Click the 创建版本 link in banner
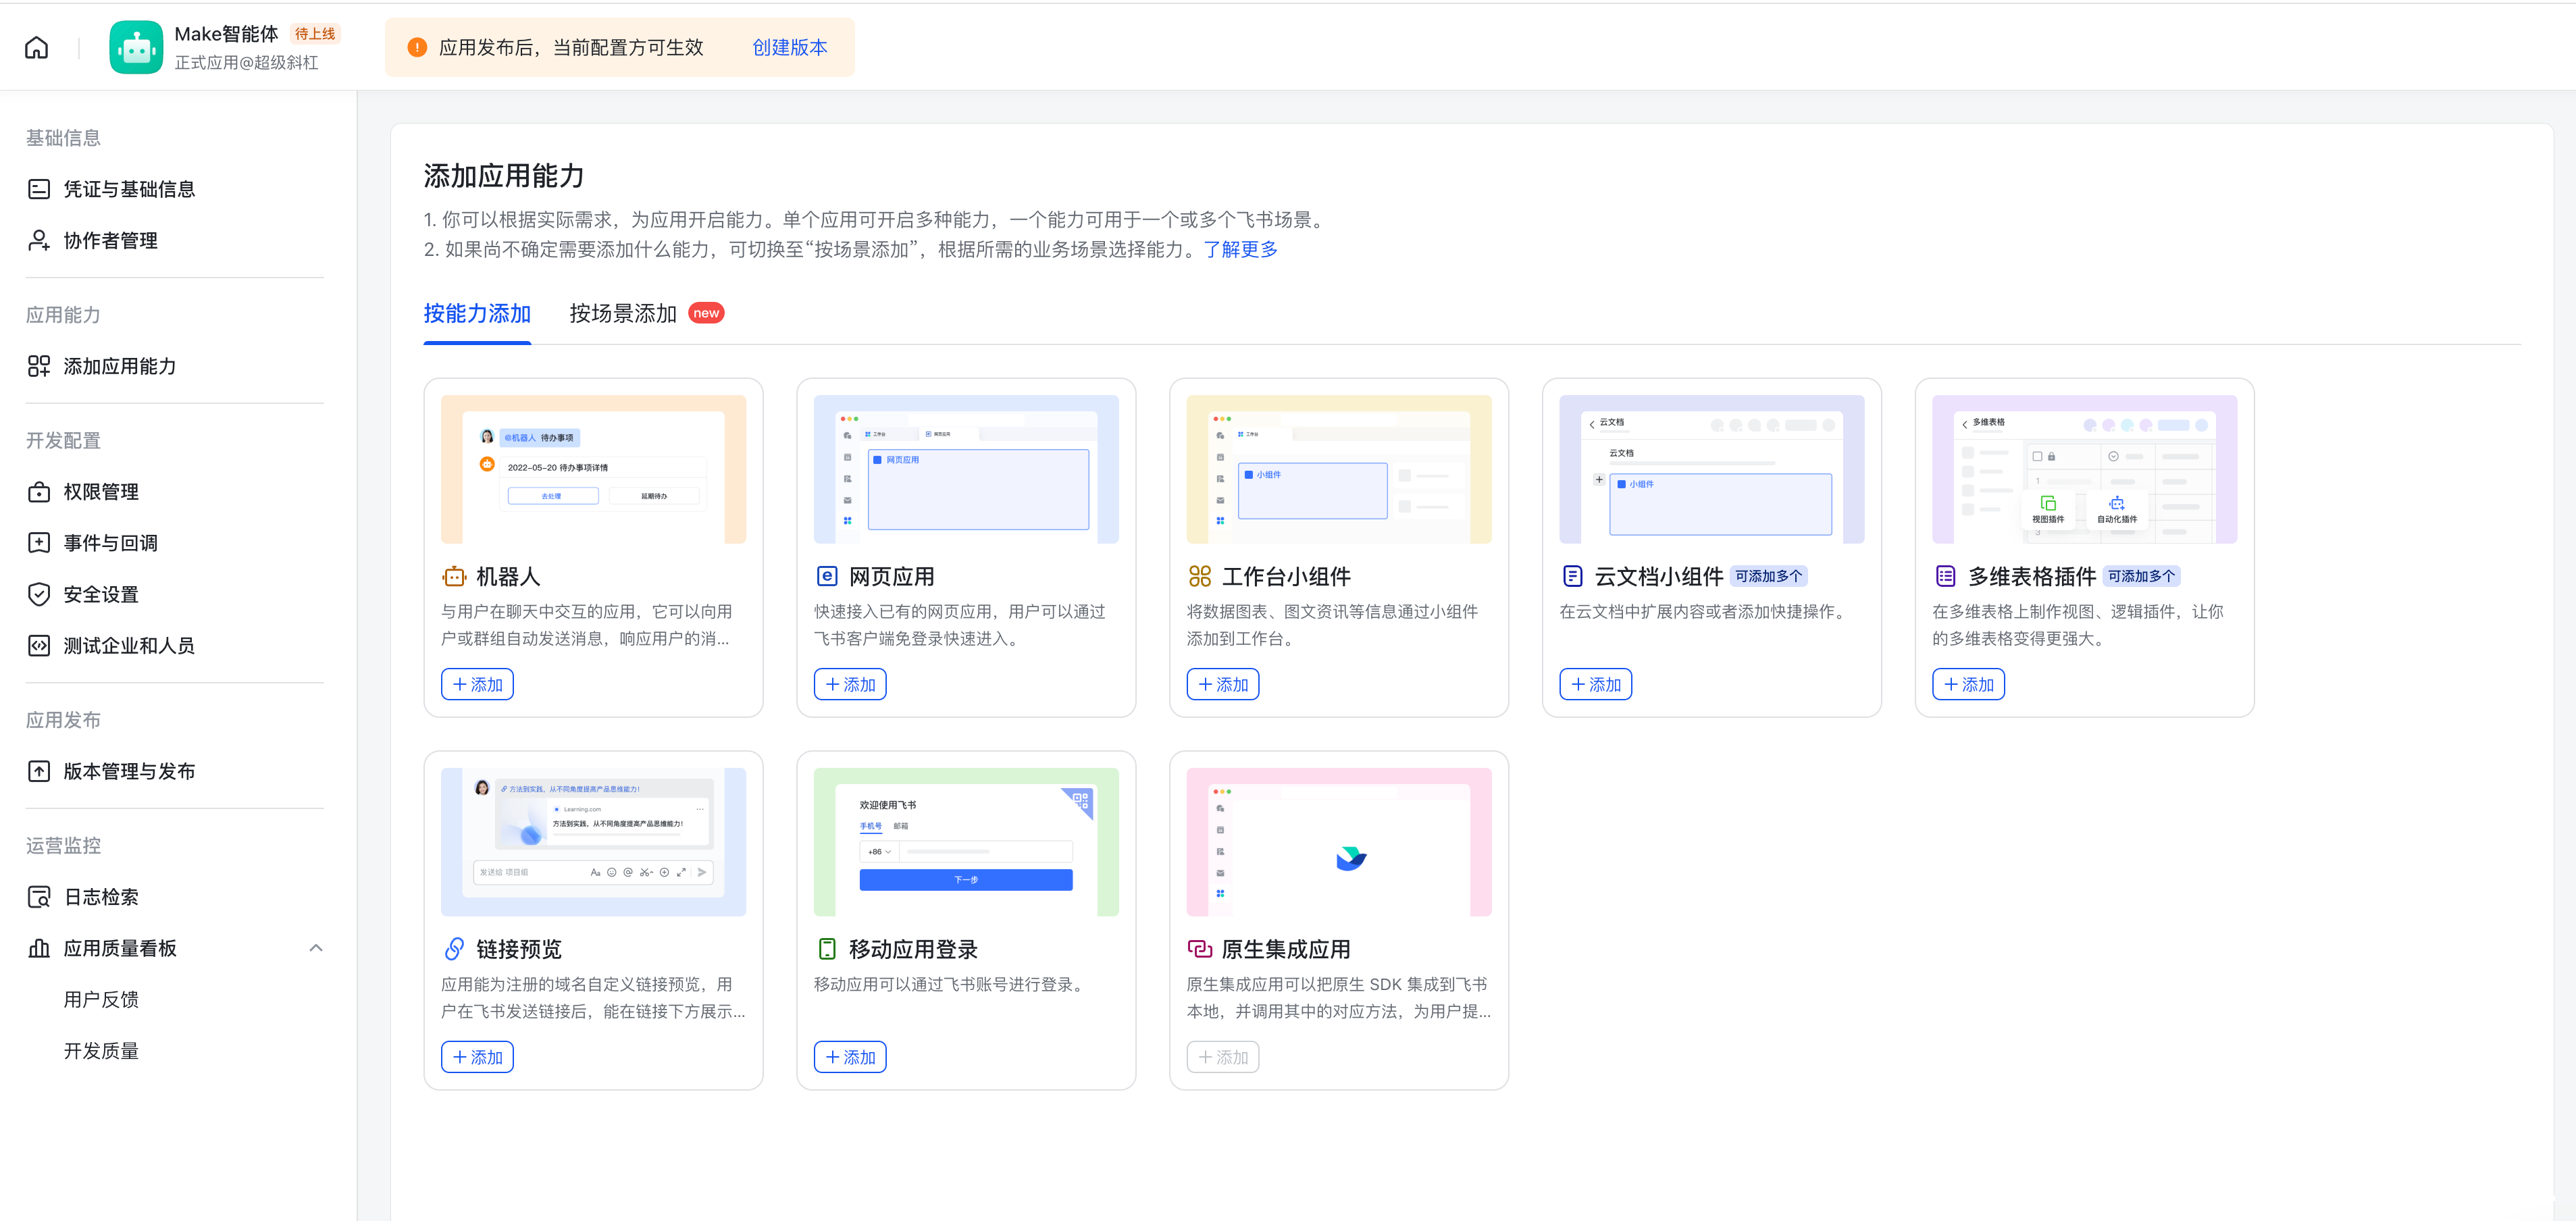 click(x=789, y=46)
